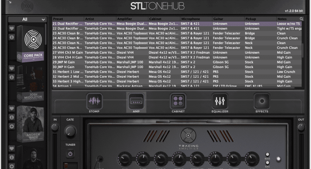Screen dimensions: 311x169
Task: Select the Amp section icon
Action: pos(136,102)
